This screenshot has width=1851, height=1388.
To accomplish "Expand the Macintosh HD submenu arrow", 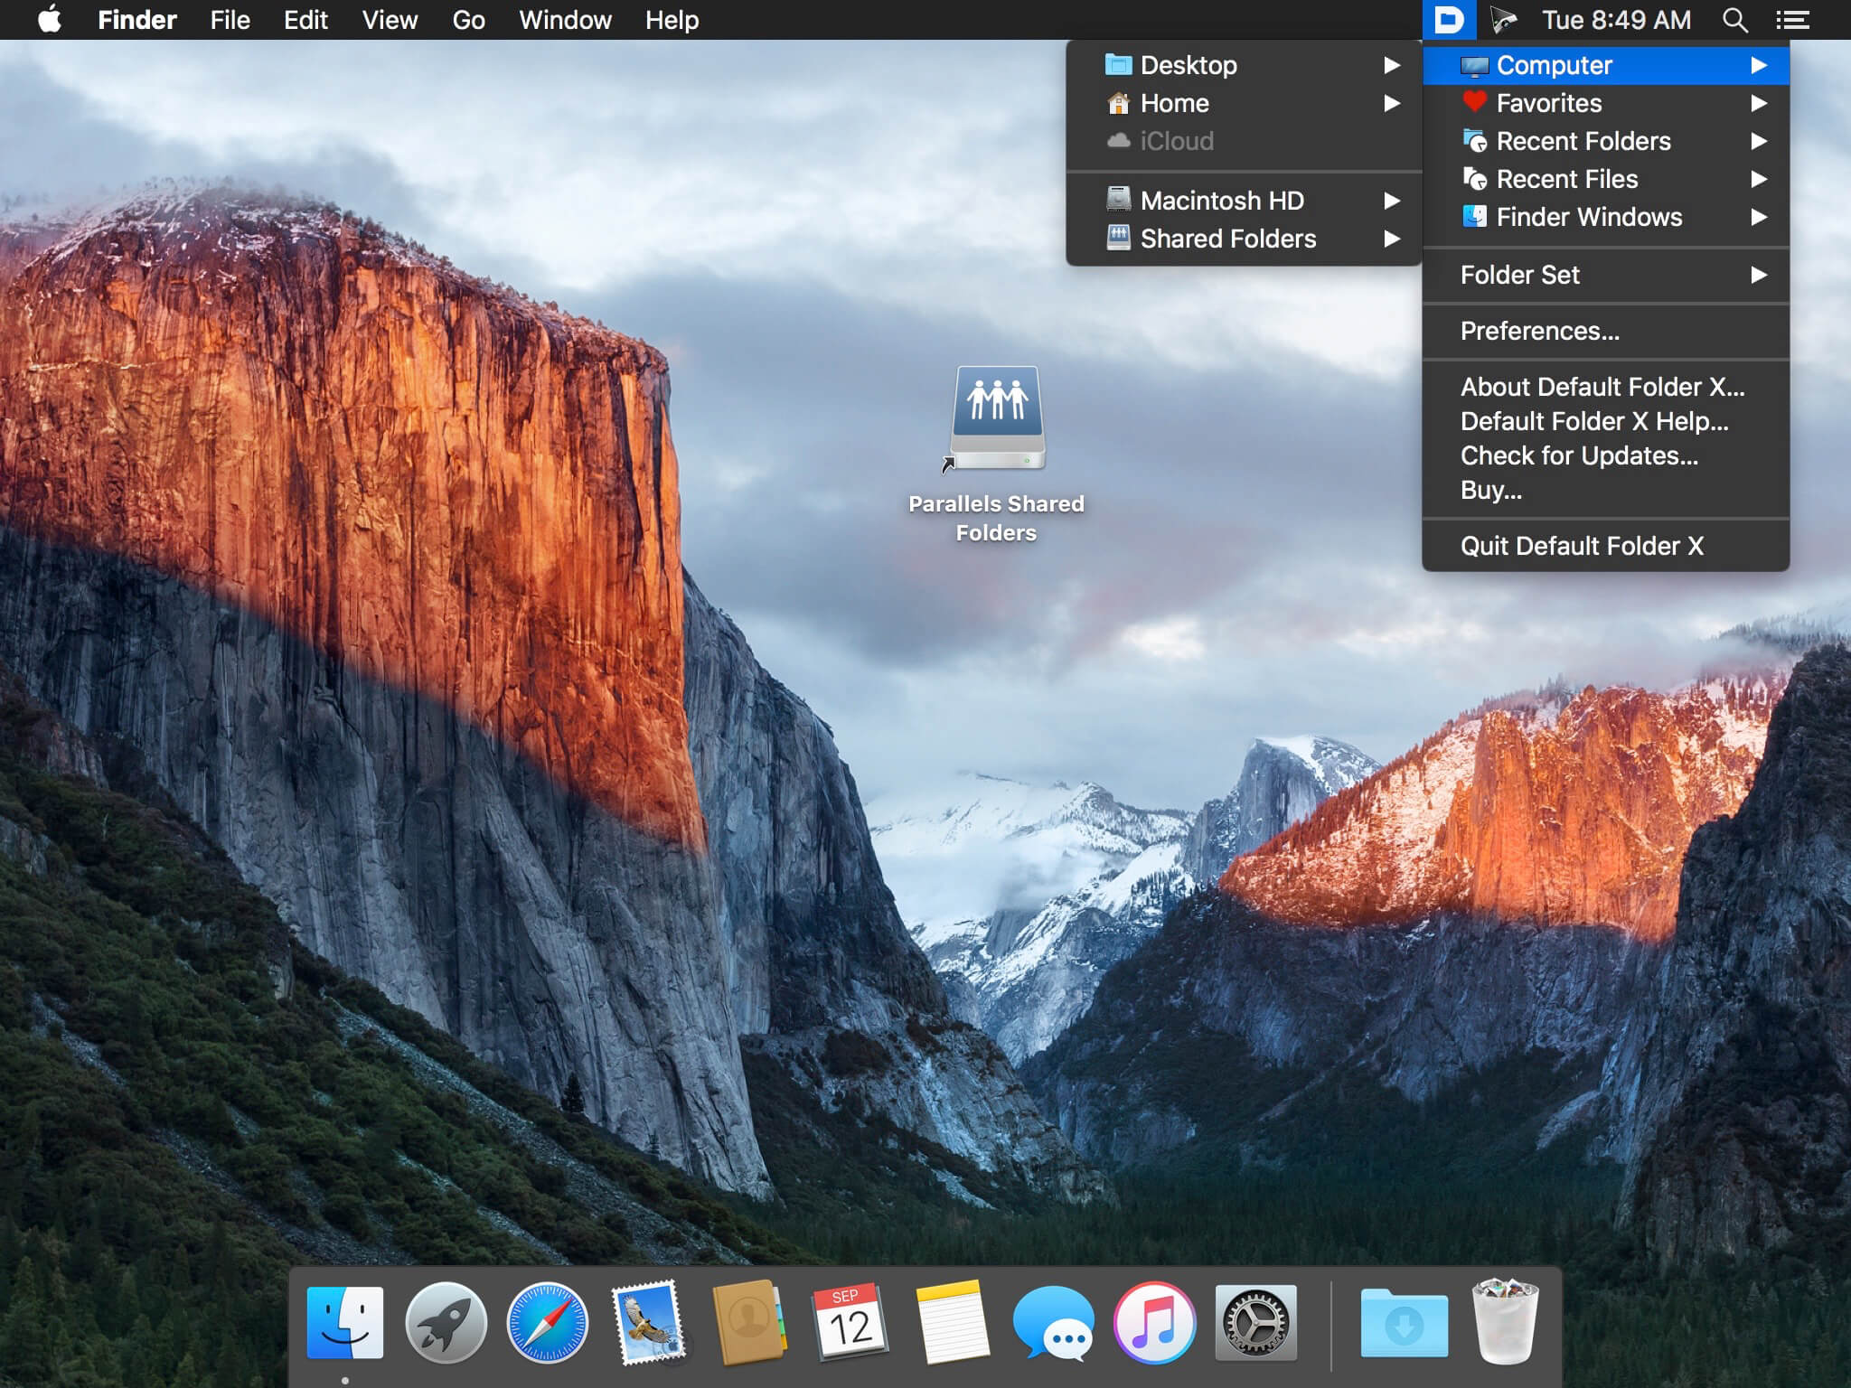I will click(x=1392, y=201).
